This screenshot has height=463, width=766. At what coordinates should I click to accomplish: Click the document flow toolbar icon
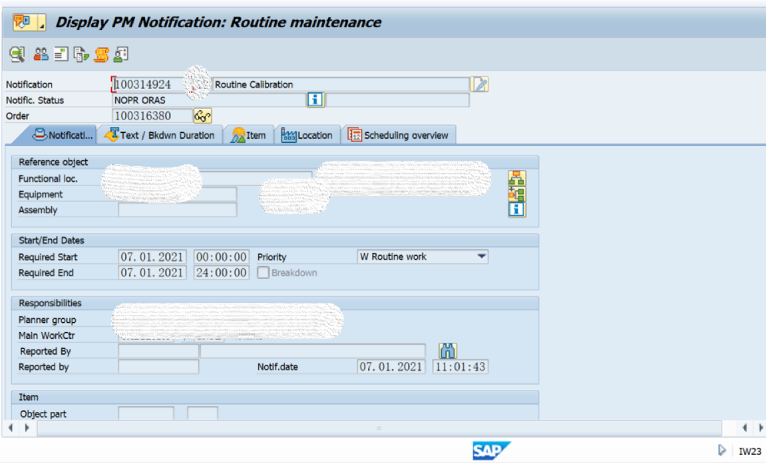[x=81, y=54]
